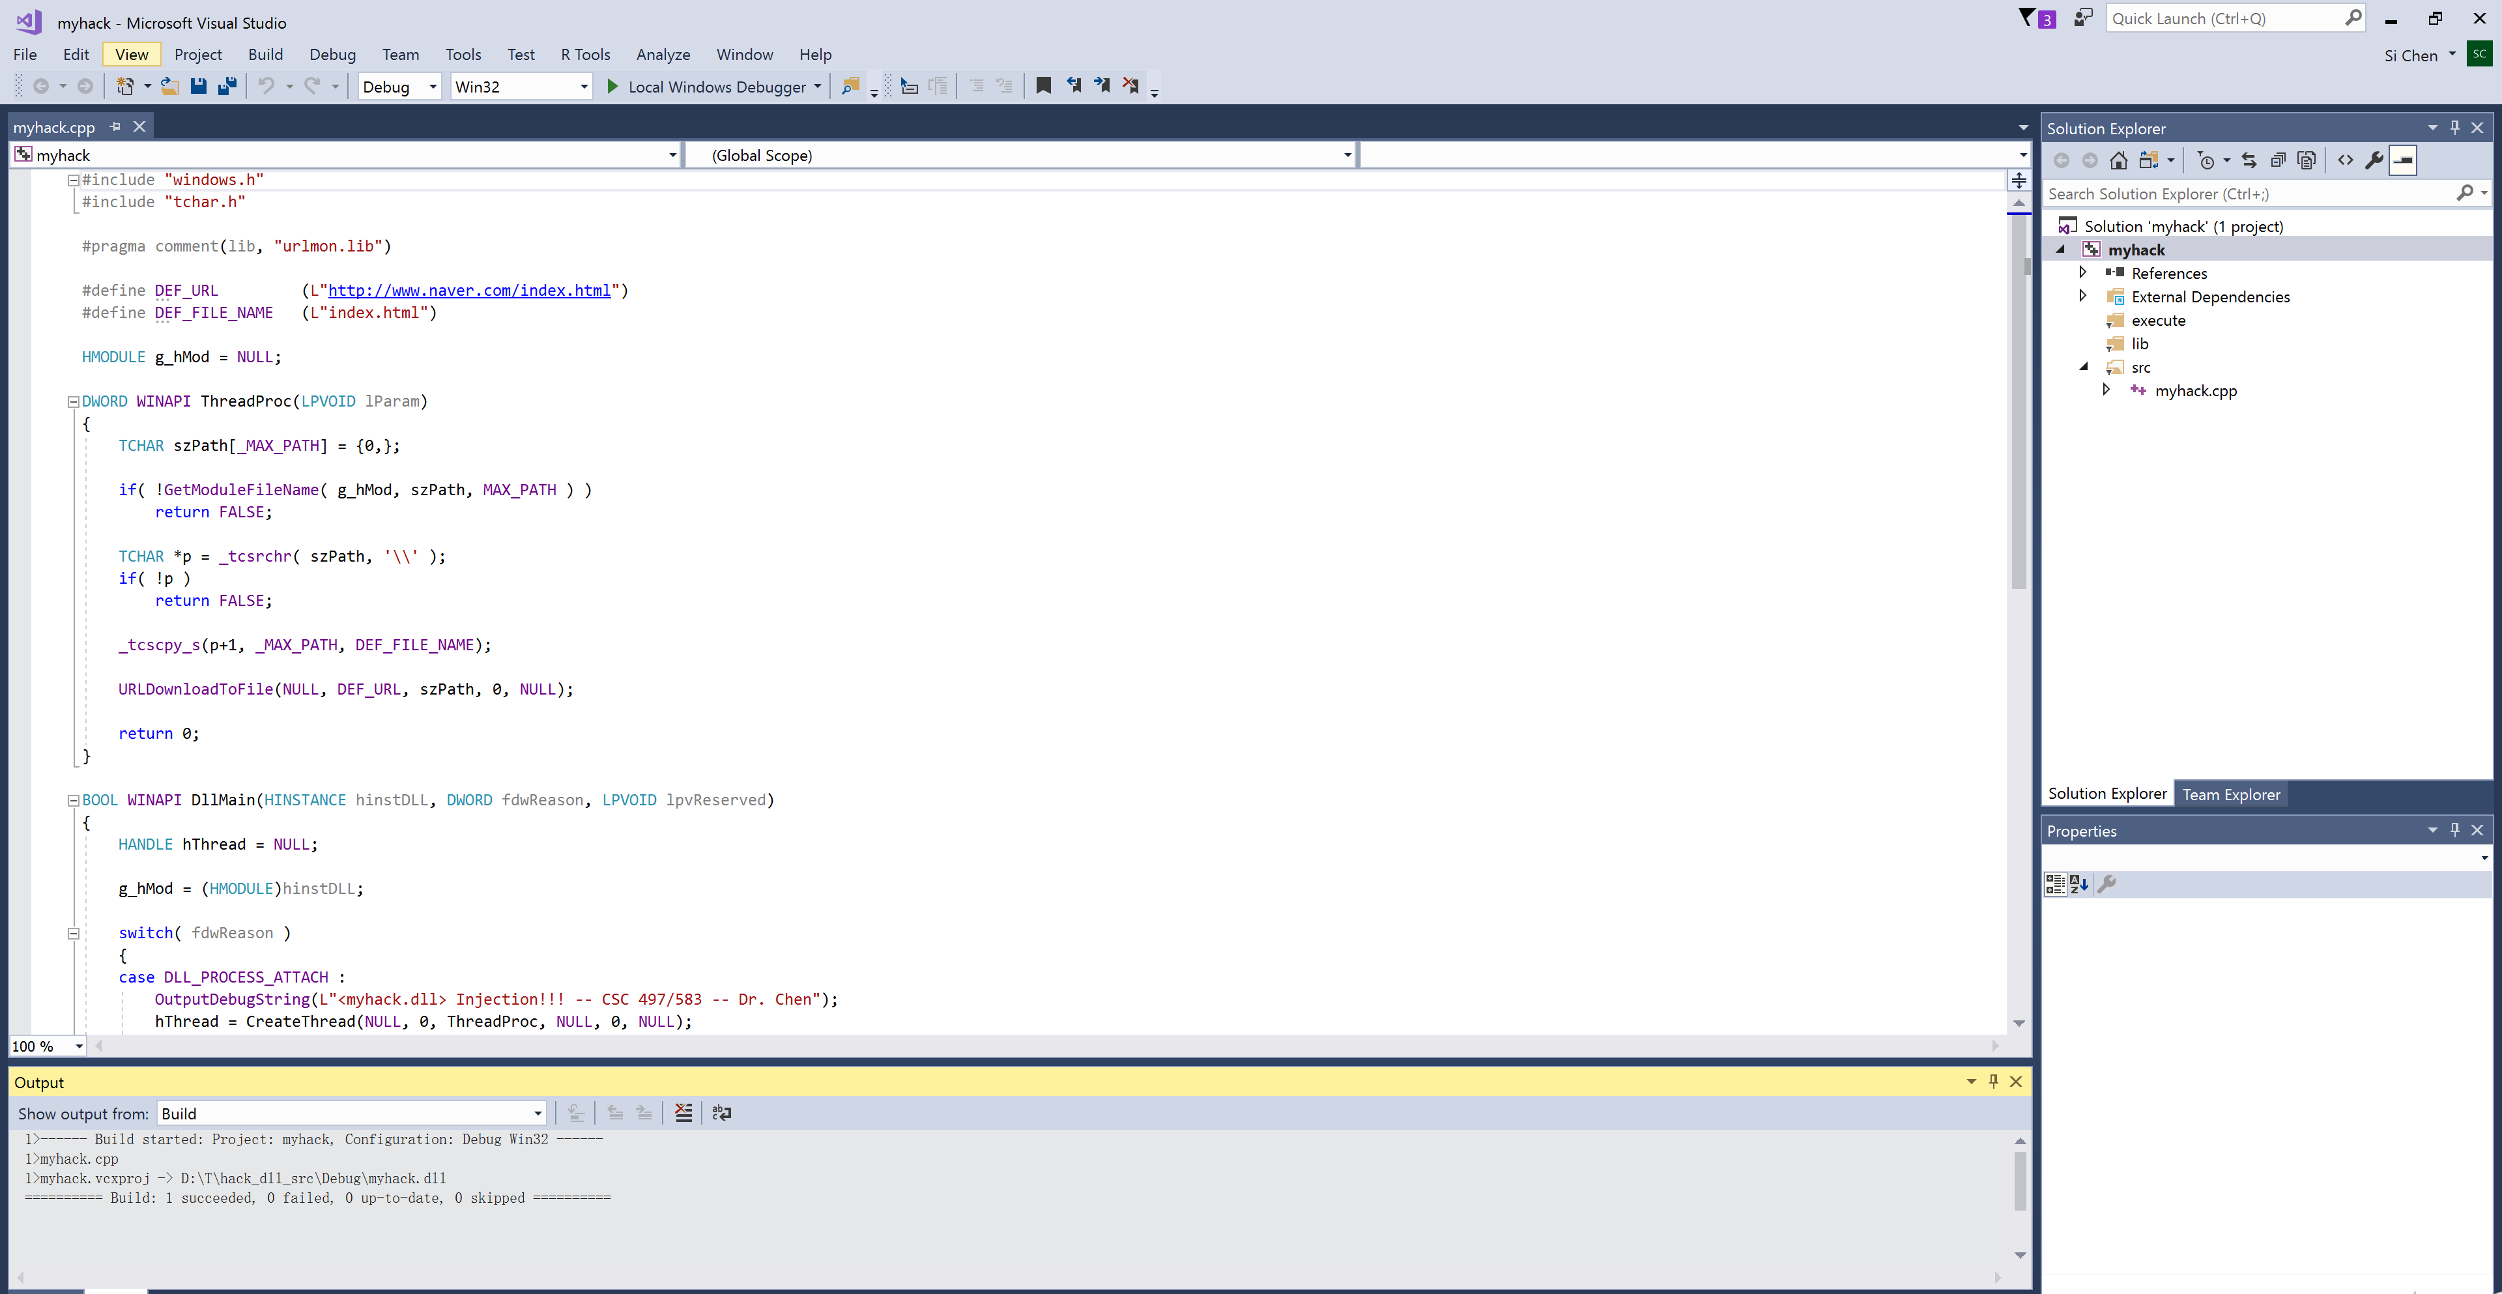Collapse the src folder node

2084,367
